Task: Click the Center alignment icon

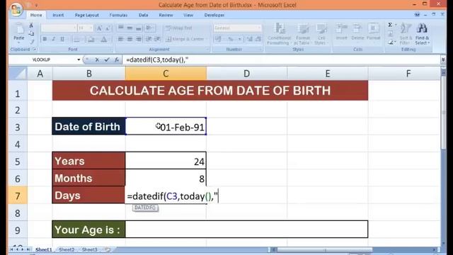Action: (x=130, y=39)
